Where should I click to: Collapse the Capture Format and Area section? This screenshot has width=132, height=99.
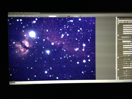pyautogui.click(x=118, y=24)
